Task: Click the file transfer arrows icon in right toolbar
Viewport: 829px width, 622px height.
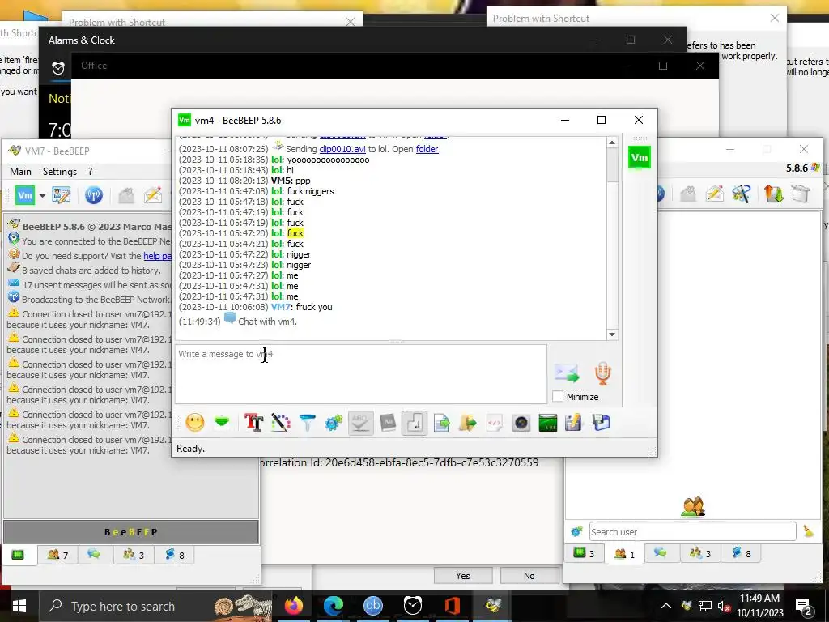Action: (773, 194)
